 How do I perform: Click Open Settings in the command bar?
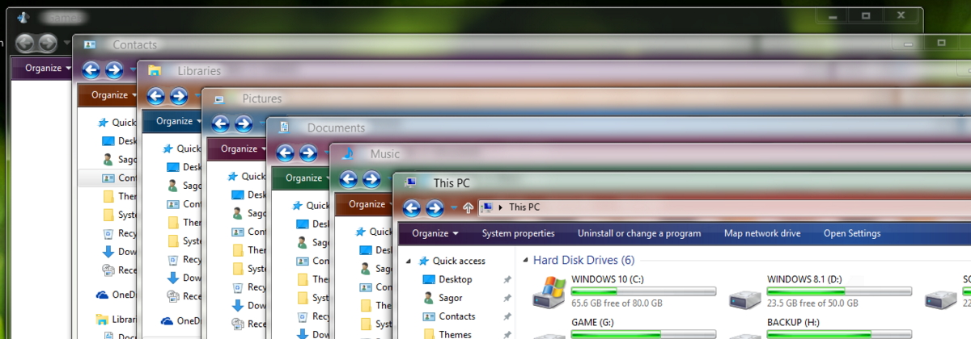[852, 233]
